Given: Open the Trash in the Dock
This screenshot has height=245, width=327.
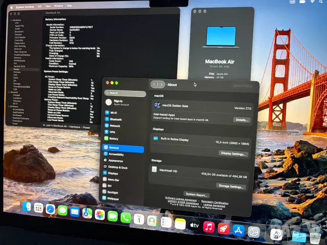Looking at the screenshot, I should coord(315,238).
